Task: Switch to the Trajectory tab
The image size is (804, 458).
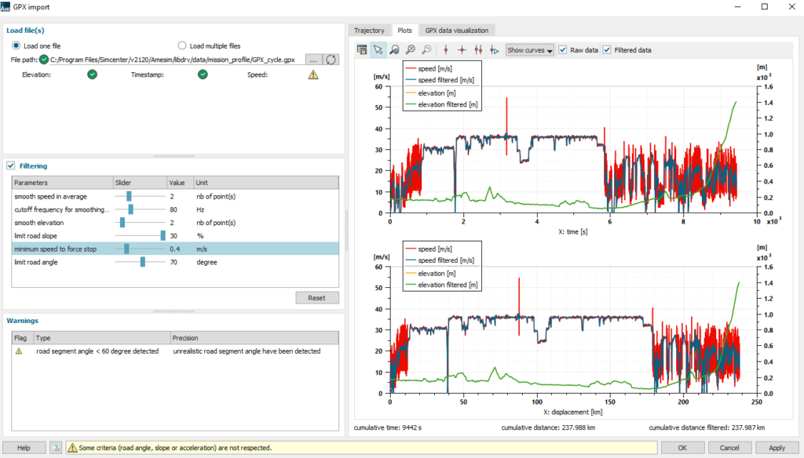Action: pyautogui.click(x=369, y=30)
